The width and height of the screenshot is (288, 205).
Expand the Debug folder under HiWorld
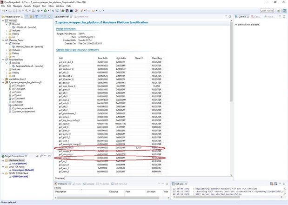click(x=7, y=33)
